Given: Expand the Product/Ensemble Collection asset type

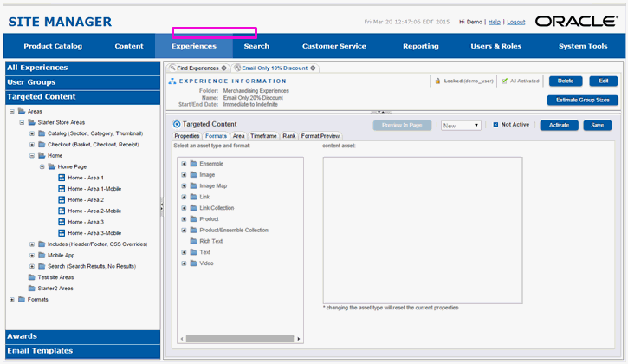Looking at the screenshot, I should tap(184, 231).
